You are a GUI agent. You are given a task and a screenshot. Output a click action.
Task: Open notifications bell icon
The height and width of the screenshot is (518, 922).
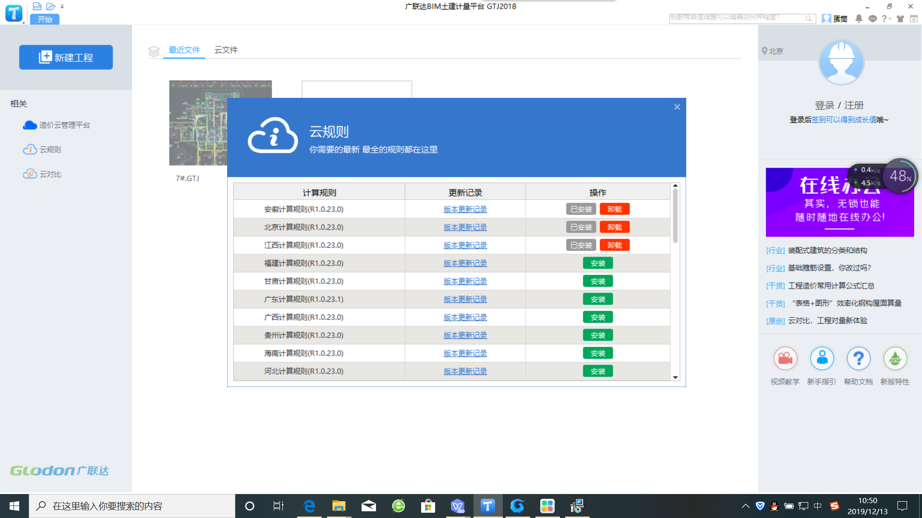(x=859, y=19)
